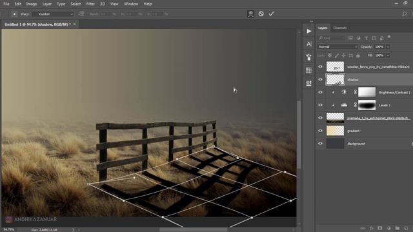Image resolution: width=413 pixels, height=232 pixels.
Task: Open the Filter menu
Action: (90, 4)
